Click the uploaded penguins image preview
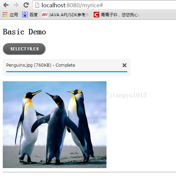Viewport: 176px width, 183px height. click(55, 125)
